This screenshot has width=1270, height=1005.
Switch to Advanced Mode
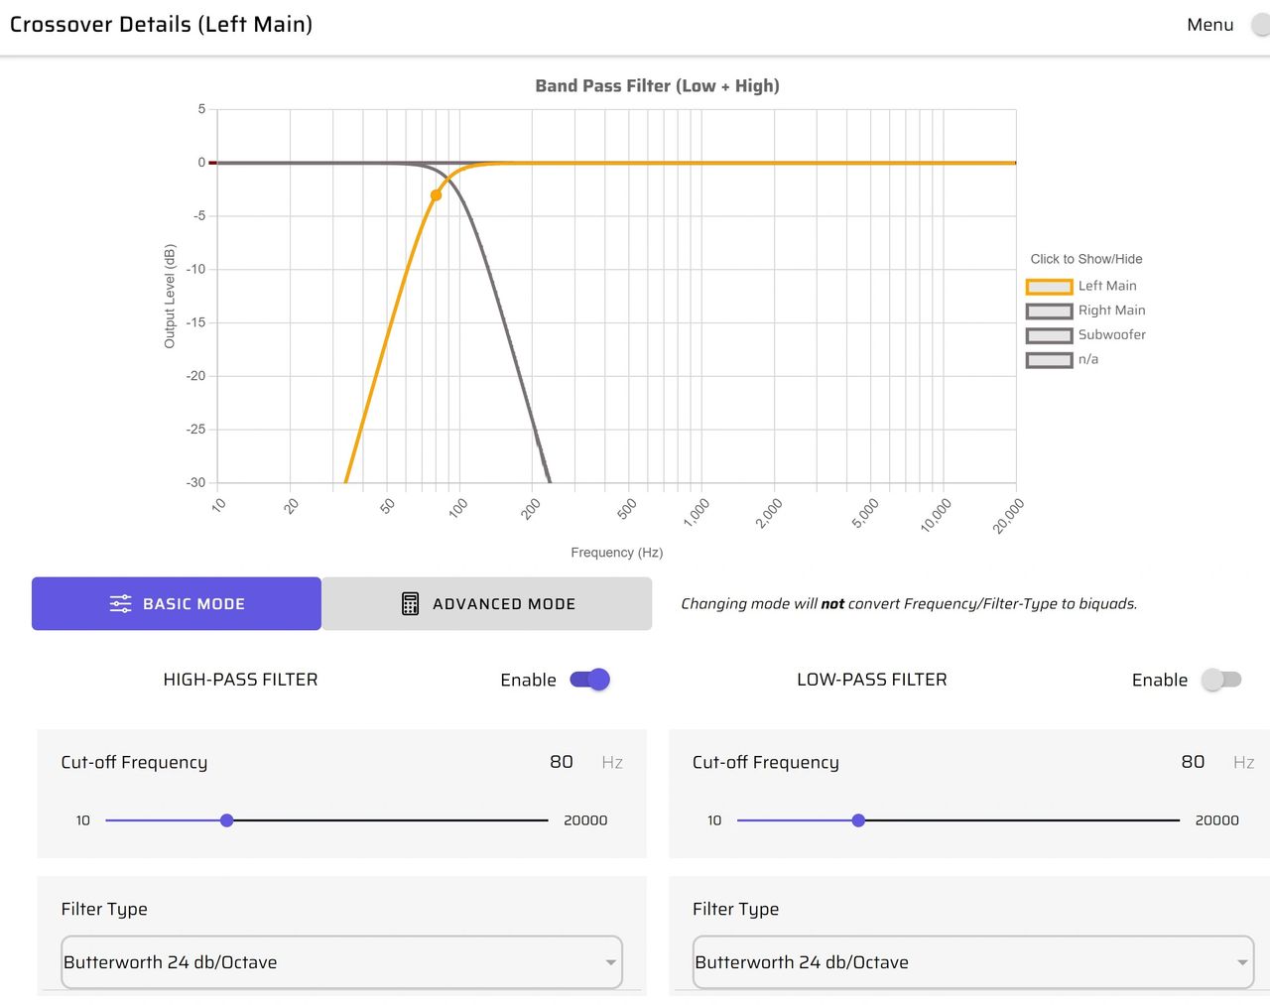tap(487, 603)
